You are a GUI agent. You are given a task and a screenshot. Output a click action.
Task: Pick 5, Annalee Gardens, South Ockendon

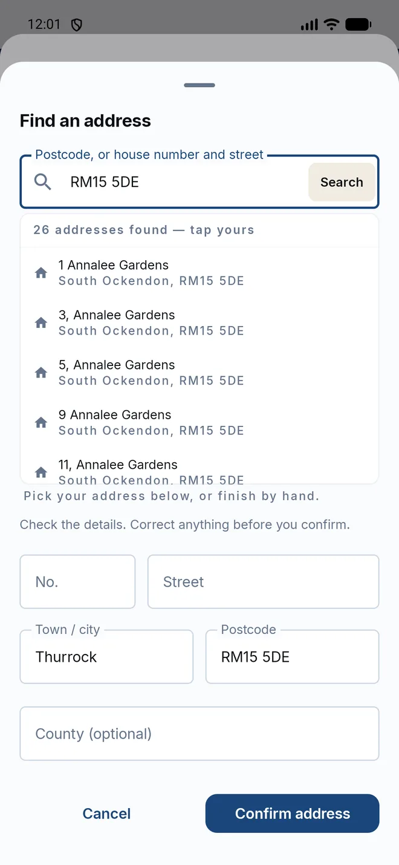click(x=199, y=373)
